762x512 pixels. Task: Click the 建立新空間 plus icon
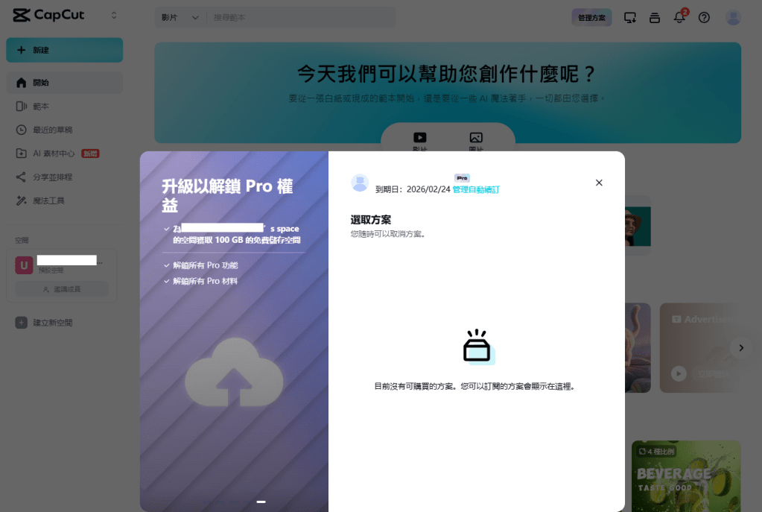(21, 323)
